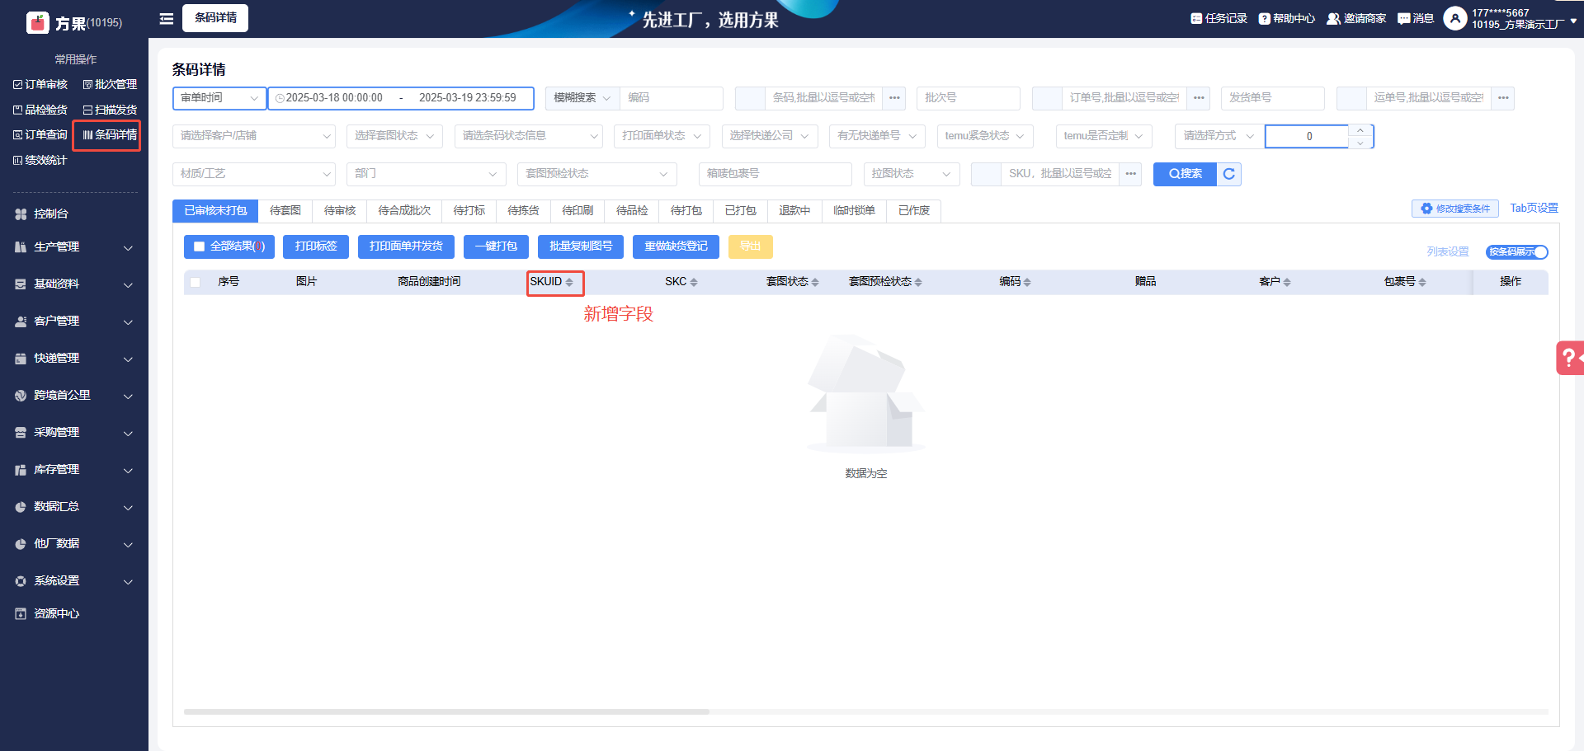Open 绩效统计 shortcut in the sidebar

click(x=40, y=160)
